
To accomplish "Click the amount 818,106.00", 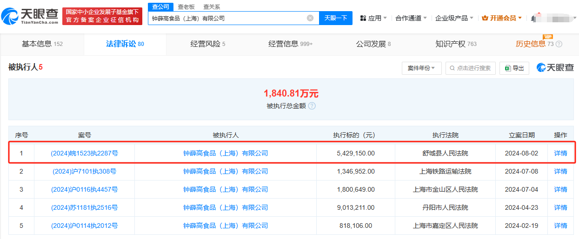I will tap(356, 226).
